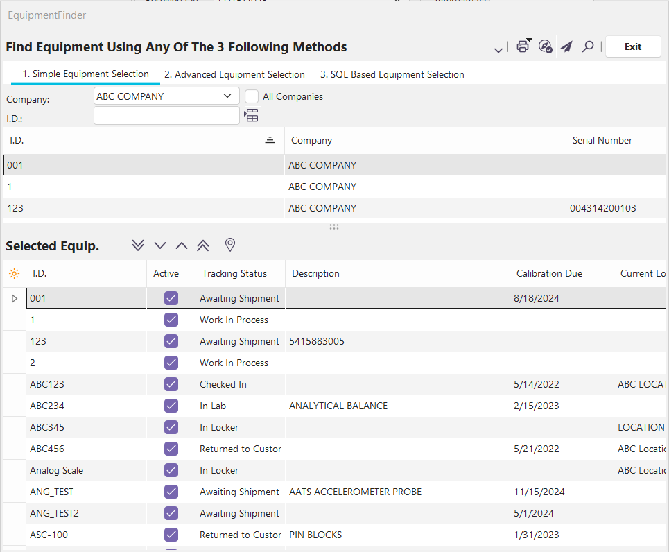Click the double down chevron icon
The width and height of the screenshot is (669, 552).
point(138,245)
